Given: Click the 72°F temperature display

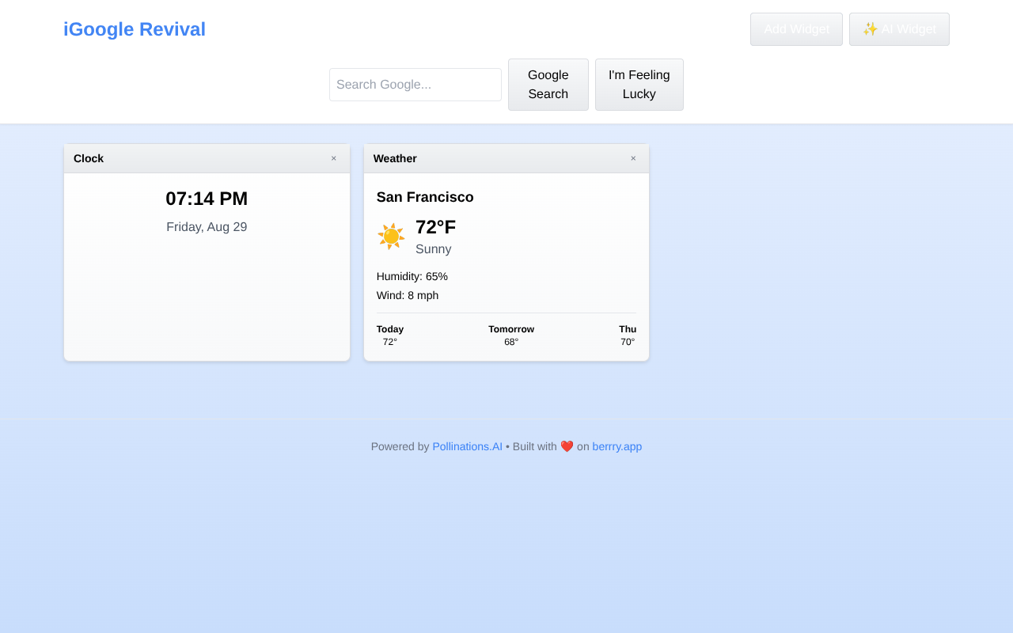Looking at the screenshot, I should click(435, 226).
